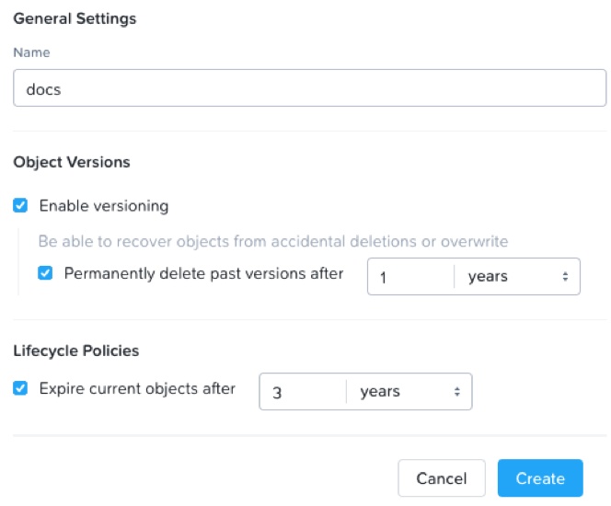Viewport: 611px width, 506px height.
Task: Uncheck Expire current objects after checkbox
Action: 20,388
